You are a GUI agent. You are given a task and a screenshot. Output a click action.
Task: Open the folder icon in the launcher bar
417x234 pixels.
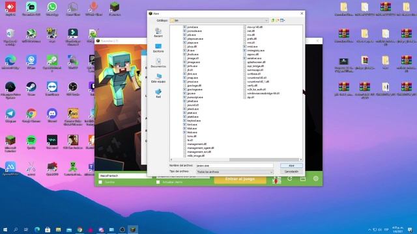pos(302,179)
